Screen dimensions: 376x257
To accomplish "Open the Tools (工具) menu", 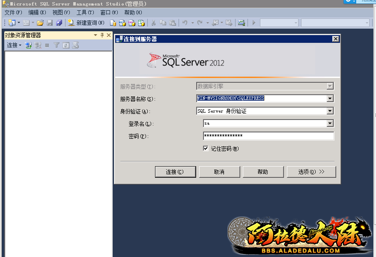I will [85, 12].
